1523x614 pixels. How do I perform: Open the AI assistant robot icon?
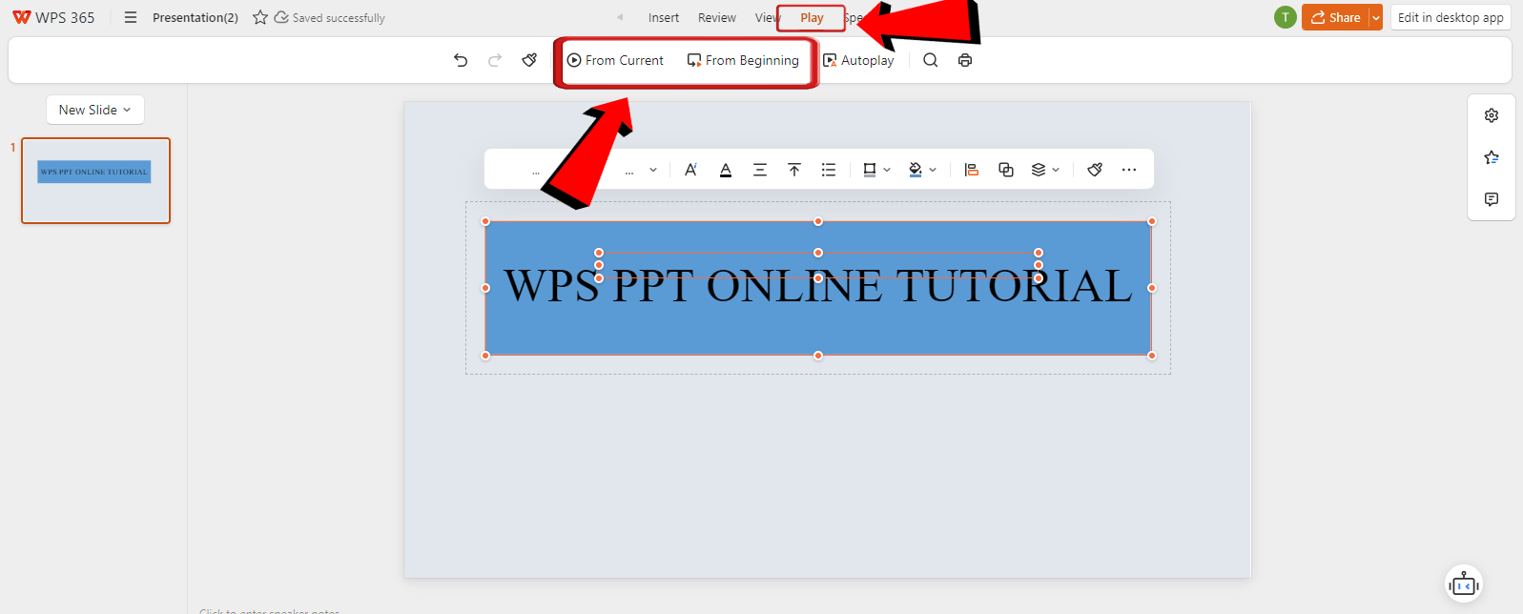tap(1464, 584)
